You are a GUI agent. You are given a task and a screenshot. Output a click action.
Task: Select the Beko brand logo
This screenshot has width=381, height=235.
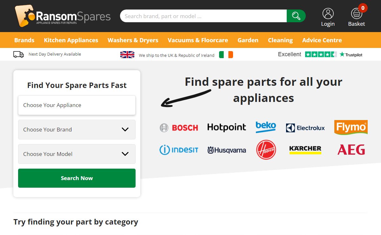coord(266,127)
